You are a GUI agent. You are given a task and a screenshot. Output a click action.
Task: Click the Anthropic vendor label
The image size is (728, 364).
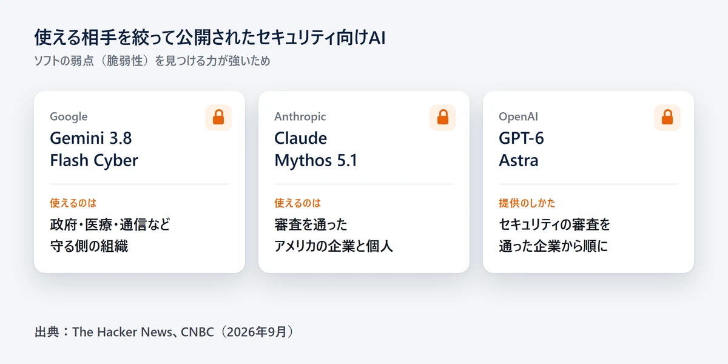pyautogui.click(x=300, y=116)
